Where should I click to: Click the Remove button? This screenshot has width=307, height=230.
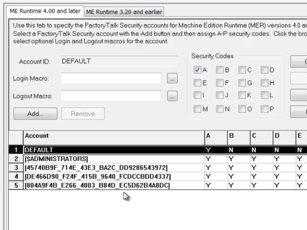[x=82, y=114]
